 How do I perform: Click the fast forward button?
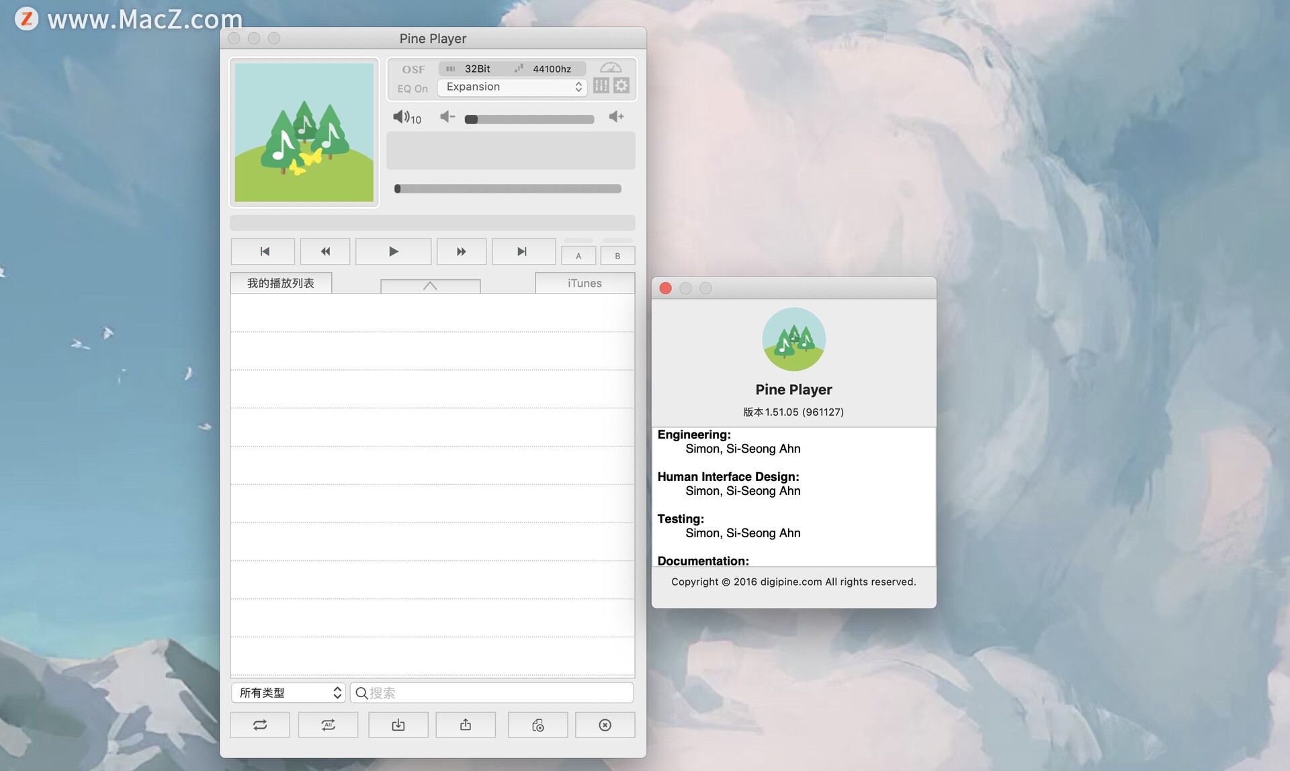[461, 251]
